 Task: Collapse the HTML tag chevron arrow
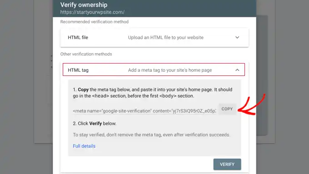237,70
